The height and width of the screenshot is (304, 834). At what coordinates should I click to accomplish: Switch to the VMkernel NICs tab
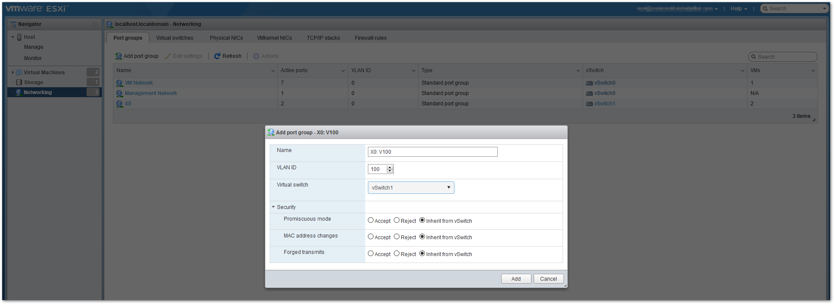274,38
